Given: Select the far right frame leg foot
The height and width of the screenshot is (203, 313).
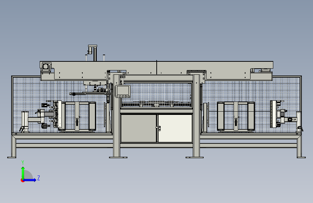Looking at the screenshot, I should point(301,157).
